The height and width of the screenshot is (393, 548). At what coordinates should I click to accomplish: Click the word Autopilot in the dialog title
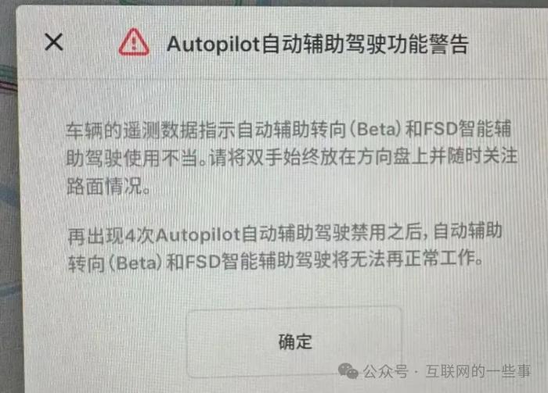coord(214,45)
